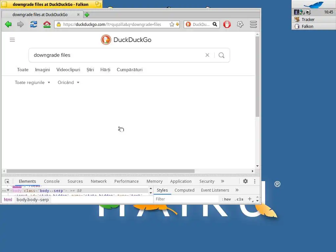Bookmark this page with the star icon
The height and width of the screenshot is (252, 336).
coord(172,24)
